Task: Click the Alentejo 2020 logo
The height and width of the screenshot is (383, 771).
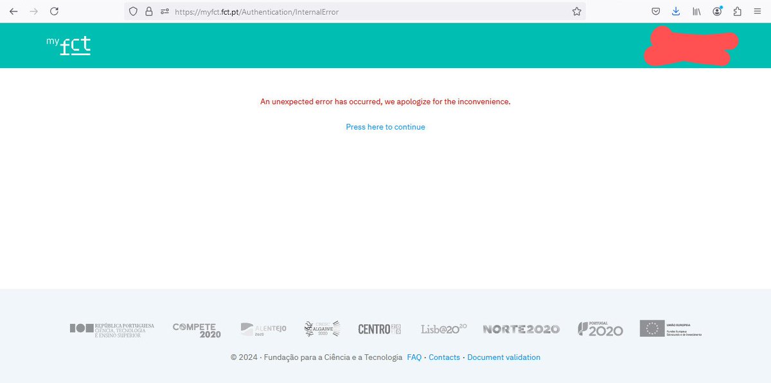Action: [x=263, y=329]
